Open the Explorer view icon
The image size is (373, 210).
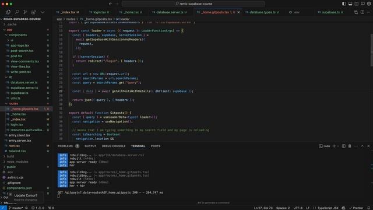8,12
